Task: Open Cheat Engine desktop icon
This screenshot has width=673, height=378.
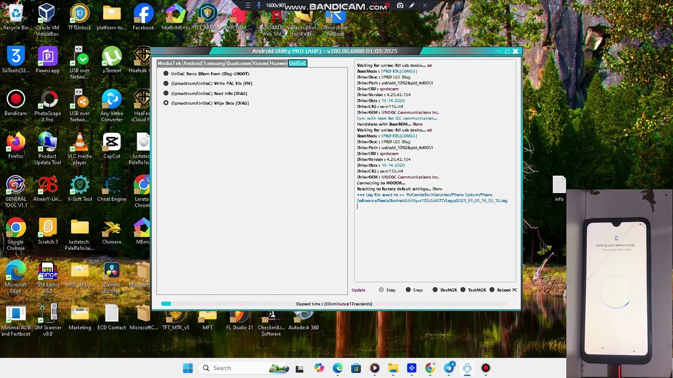Action: tap(111, 188)
